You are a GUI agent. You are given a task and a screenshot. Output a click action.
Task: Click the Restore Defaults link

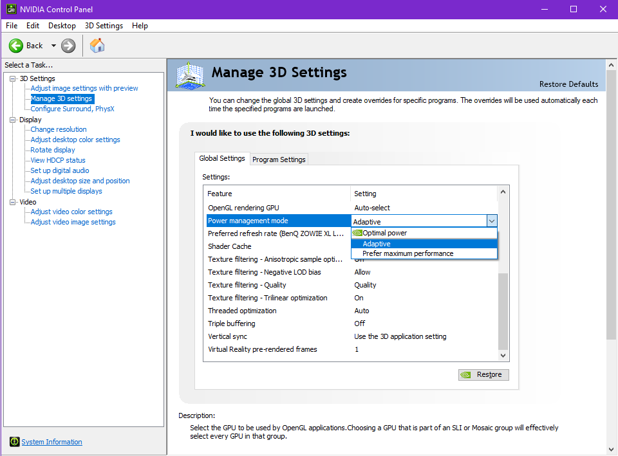click(x=568, y=84)
